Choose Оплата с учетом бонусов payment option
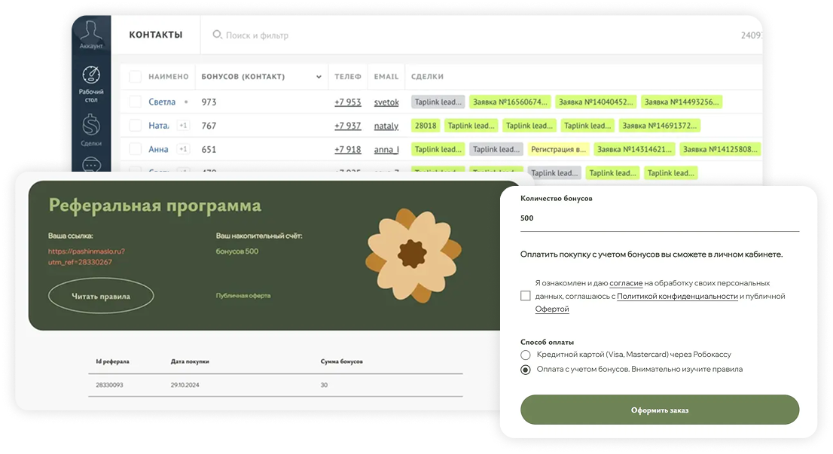 [525, 369]
